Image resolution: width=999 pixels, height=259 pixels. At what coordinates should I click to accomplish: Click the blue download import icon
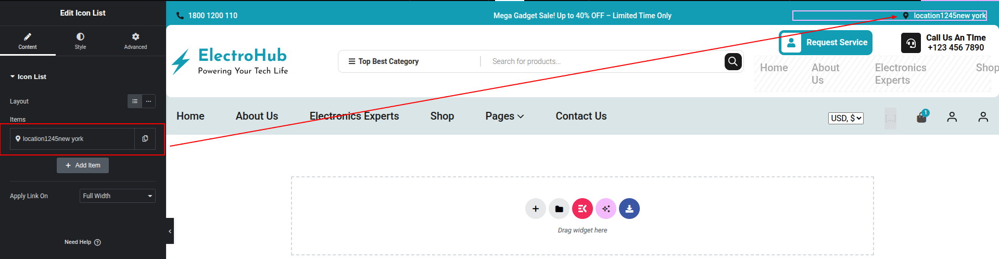coord(629,209)
